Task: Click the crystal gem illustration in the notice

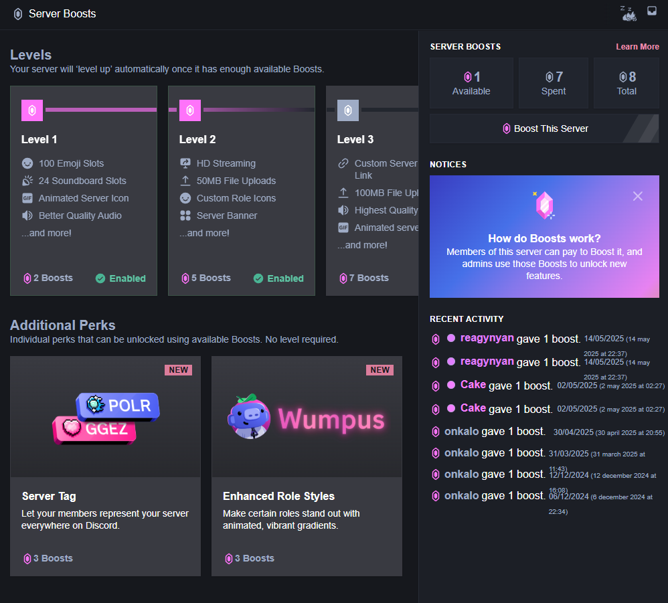Action: click(x=544, y=205)
